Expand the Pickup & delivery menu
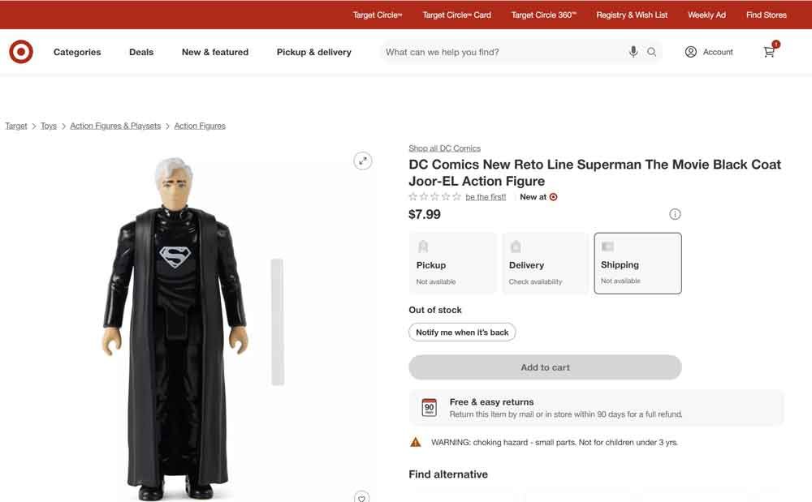The height and width of the screenshot is (502, 812). click(313, 52)
